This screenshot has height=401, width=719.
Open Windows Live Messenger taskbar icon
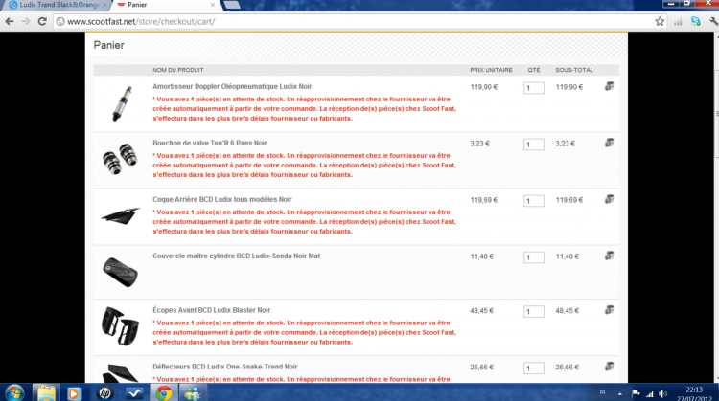[x=193, y=393]
